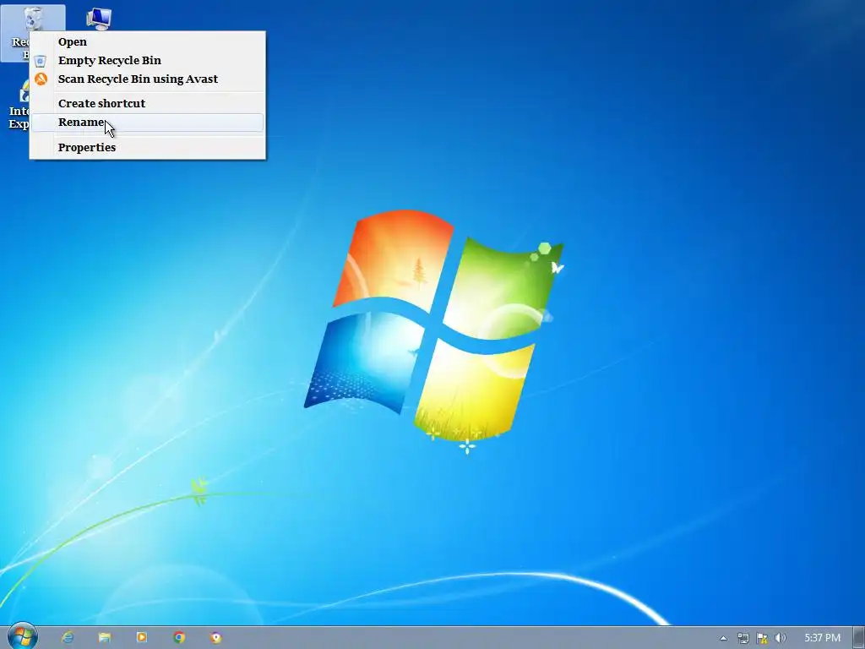Choose Create shortcut in context menu
The image size is (865, 649).
tap(147, 104)
